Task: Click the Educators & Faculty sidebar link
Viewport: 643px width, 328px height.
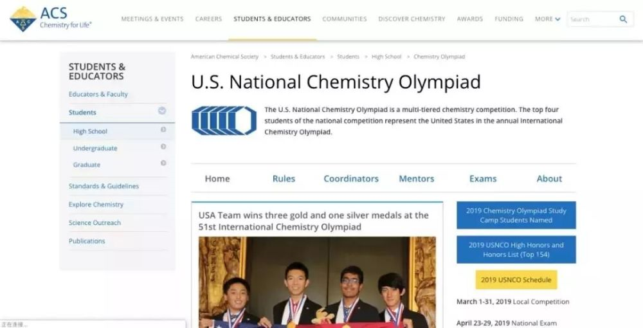Action: pyautogui.click(x=98, y=94)
